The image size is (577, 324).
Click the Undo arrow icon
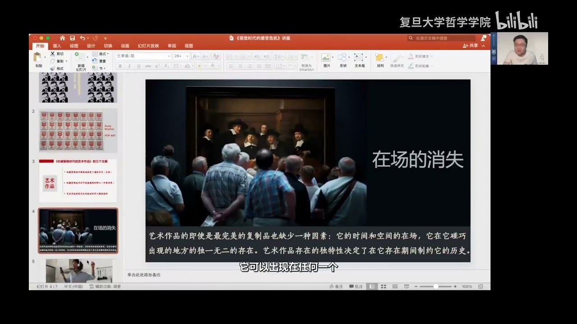pyautogui.click(x=82, y=38)
